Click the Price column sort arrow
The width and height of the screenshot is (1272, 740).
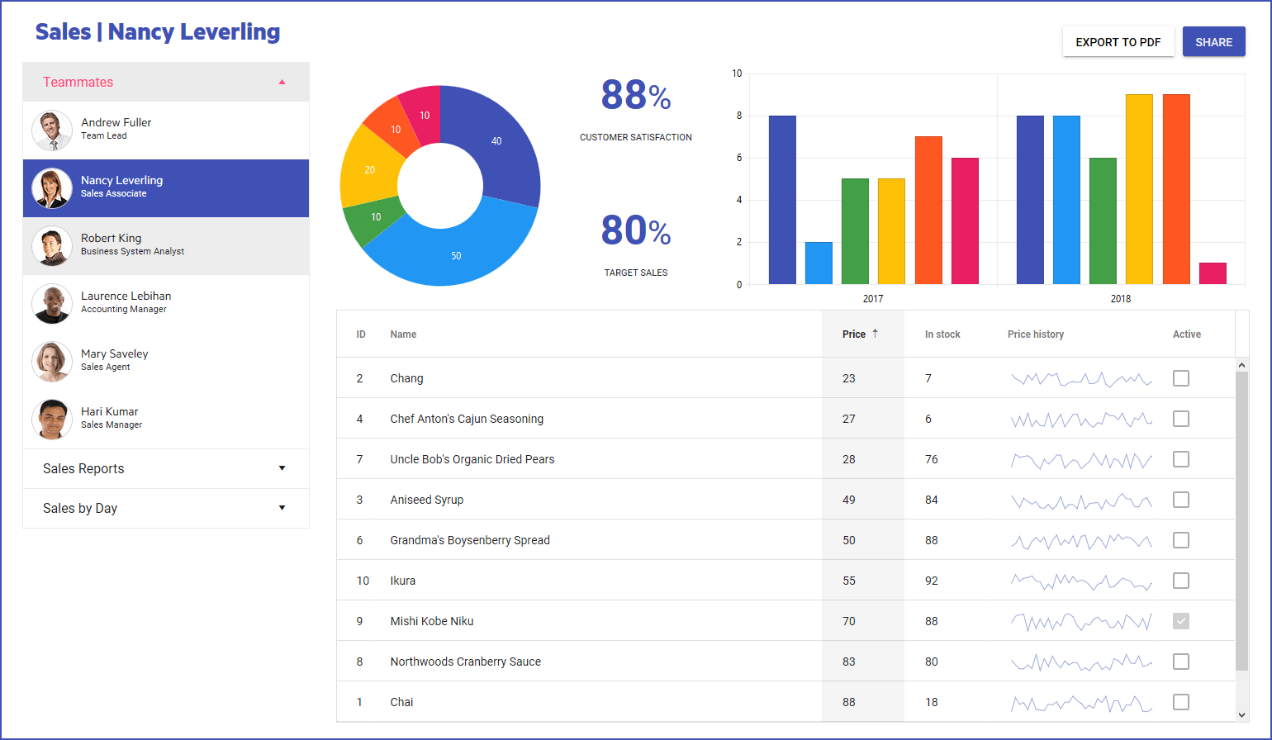click(875, 334)
